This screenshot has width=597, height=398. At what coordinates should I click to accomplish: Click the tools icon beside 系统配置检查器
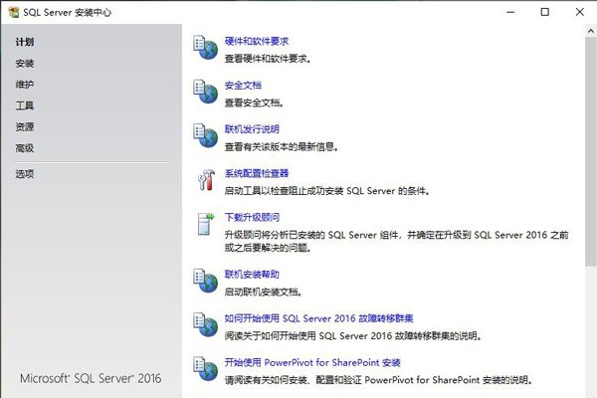[206, 179]
